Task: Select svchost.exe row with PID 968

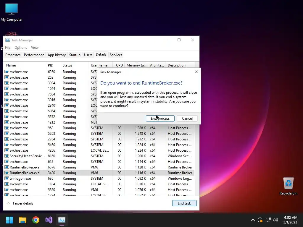Action: (x=99, y=128)
